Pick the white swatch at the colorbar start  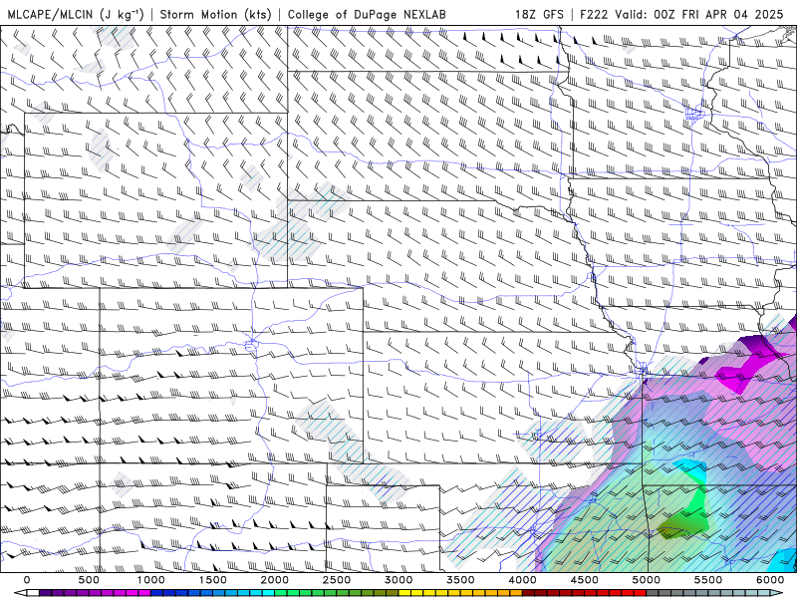(x=33, y=593)
